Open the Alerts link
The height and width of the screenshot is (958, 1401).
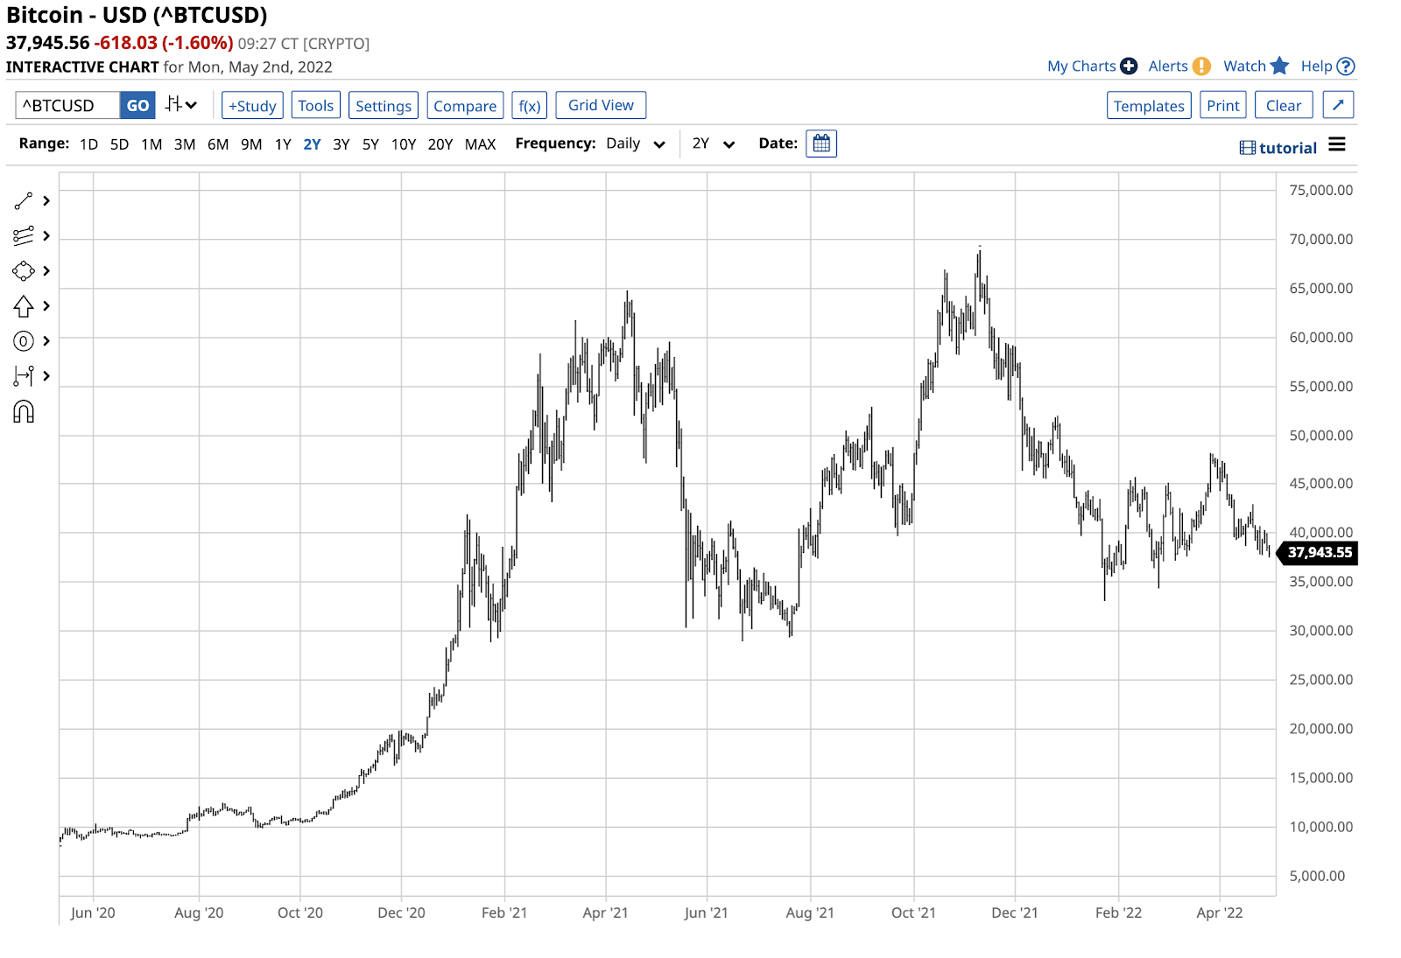[1168, 66]
